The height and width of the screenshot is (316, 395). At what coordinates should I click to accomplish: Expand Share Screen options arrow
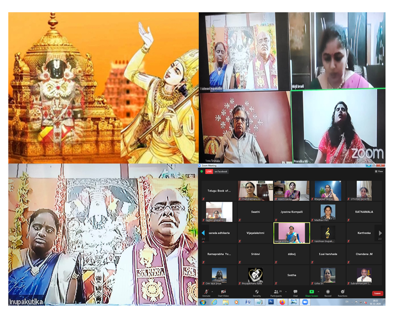click(319, 291)
